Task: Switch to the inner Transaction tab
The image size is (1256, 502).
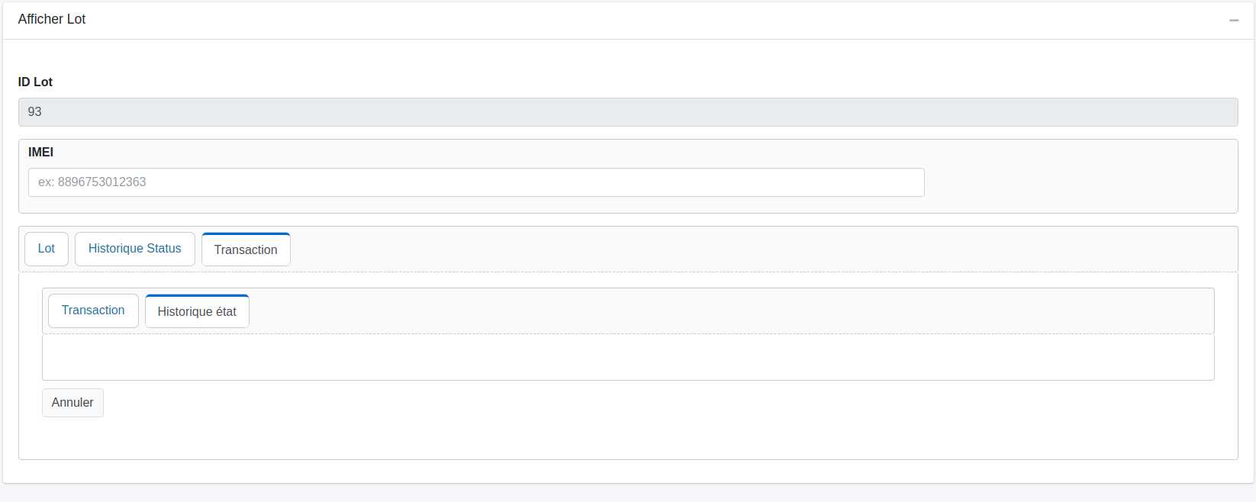Action: (x=93, y=310)
